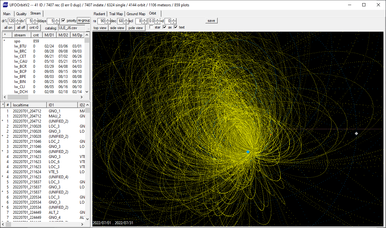
Task: Click the save button
Action: click(211, 21)
